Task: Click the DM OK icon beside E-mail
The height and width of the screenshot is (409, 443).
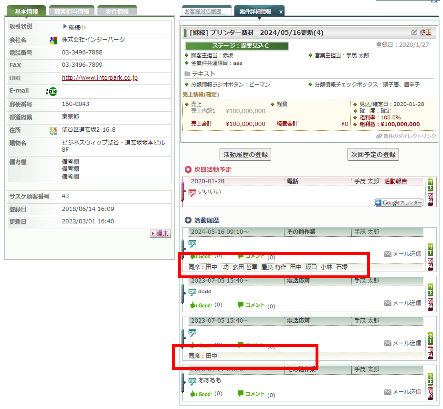Action: click(x=51, y=92)
